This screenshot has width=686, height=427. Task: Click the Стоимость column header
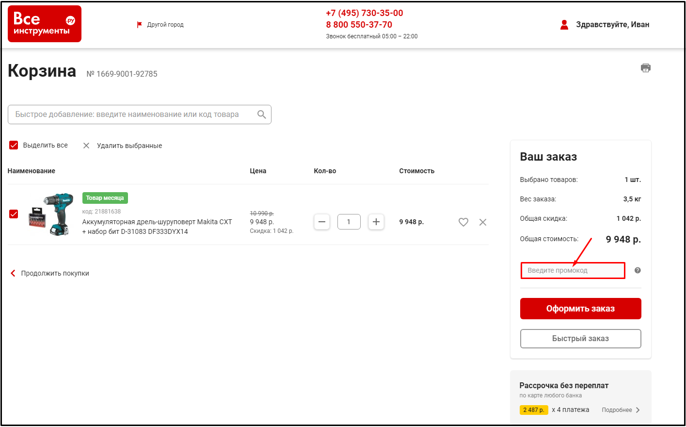tap(417, 171)
